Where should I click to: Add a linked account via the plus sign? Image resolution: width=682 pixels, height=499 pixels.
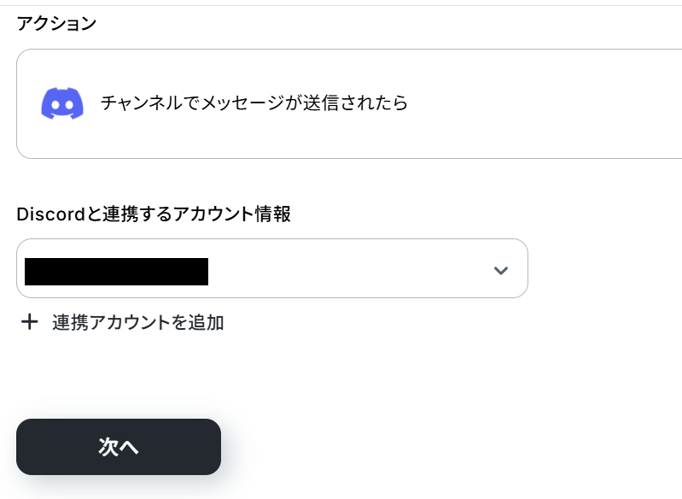click(x=30, y=322)
